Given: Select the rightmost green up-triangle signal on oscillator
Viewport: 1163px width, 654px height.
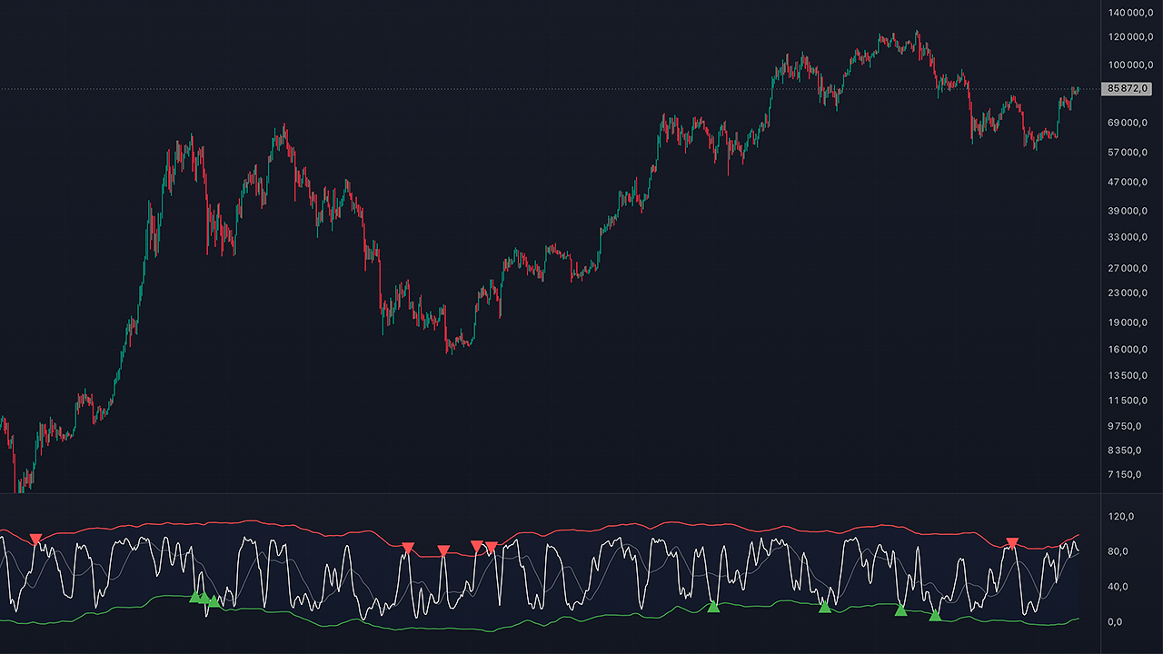Looking at the screenshot, I should pos(935,615).
